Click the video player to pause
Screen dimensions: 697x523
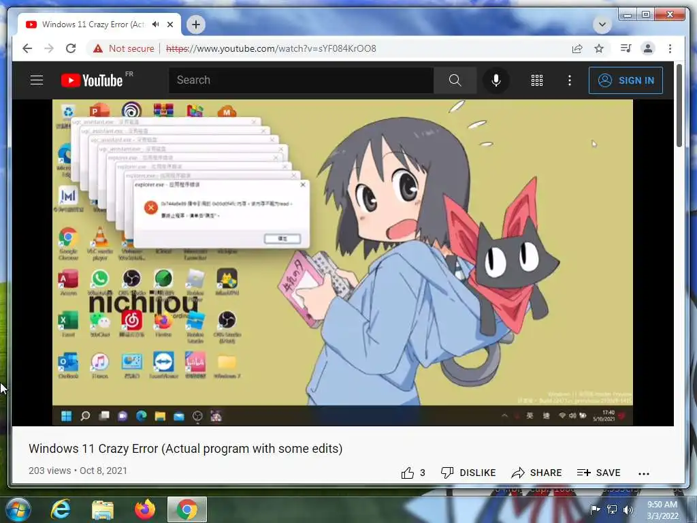[342, 262]
